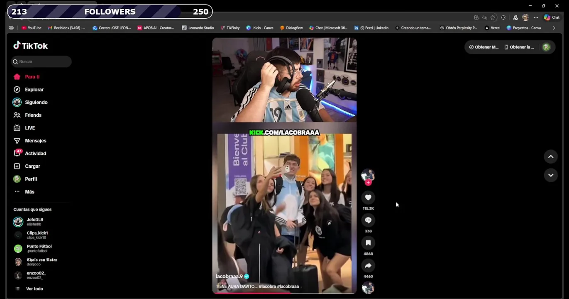Open Inicio - Canva bookmark
This screenshot has width=569, height=299.
pyautogui.click(x=260, y=28)
